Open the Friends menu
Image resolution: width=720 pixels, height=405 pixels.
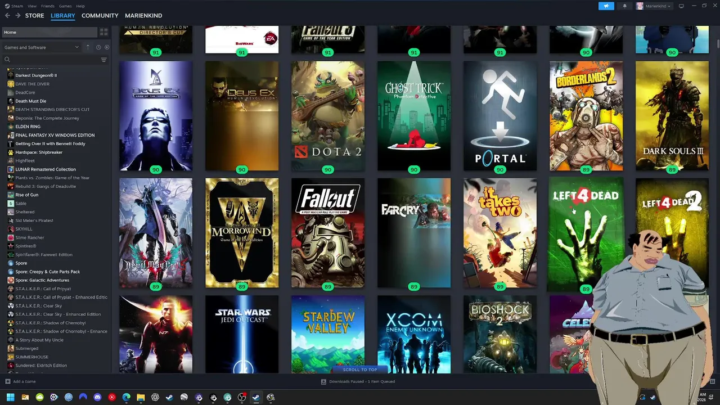(x=48, y=6)
